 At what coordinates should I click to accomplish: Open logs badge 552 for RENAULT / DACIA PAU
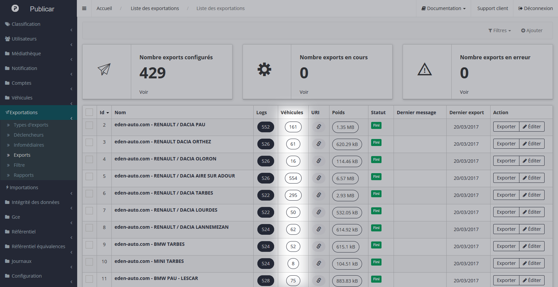point(266,127)
